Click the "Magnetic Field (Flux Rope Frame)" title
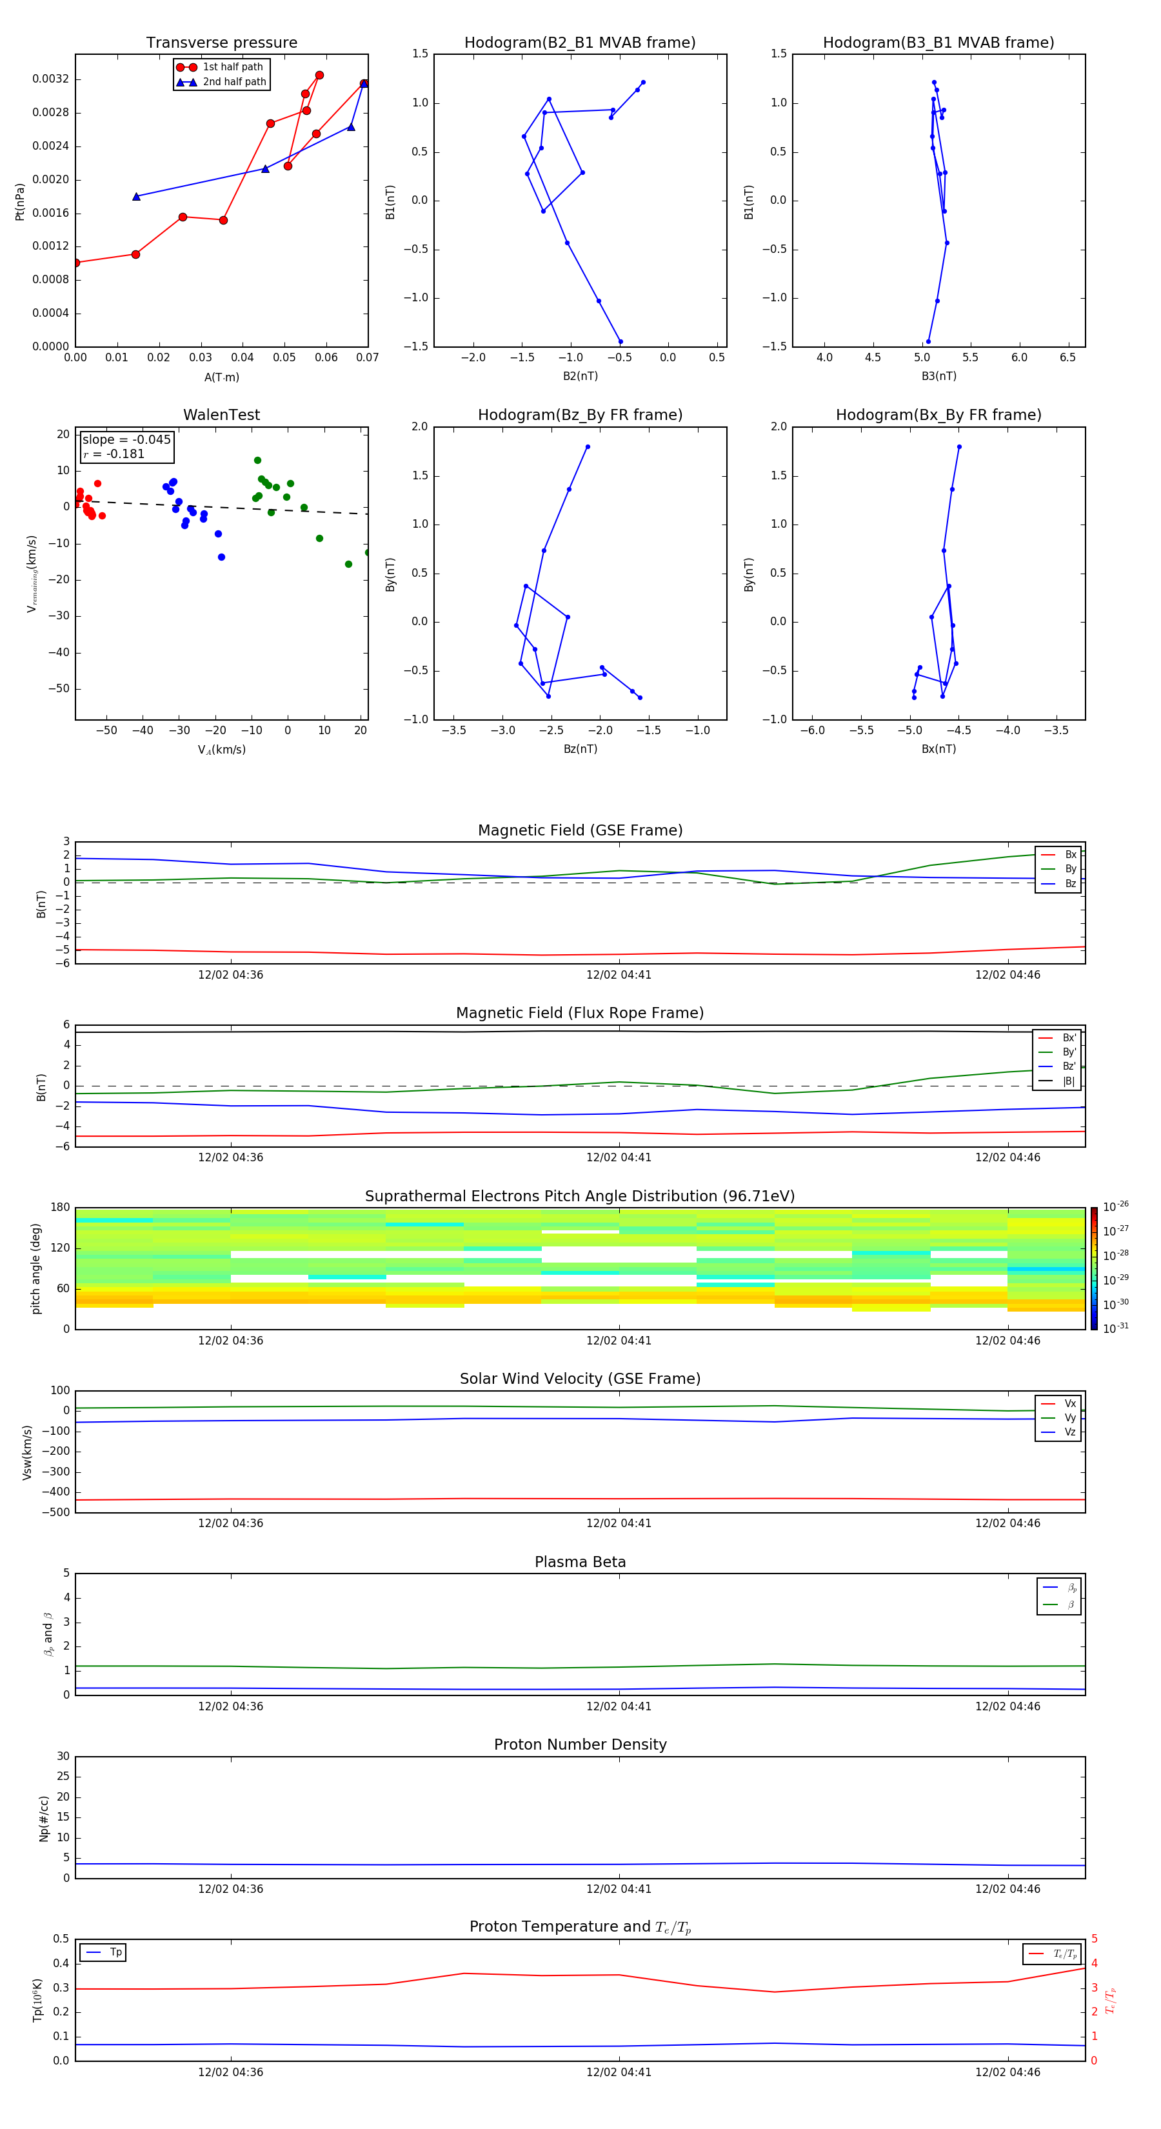1161x2129 pixels. tap(580, 1014)
